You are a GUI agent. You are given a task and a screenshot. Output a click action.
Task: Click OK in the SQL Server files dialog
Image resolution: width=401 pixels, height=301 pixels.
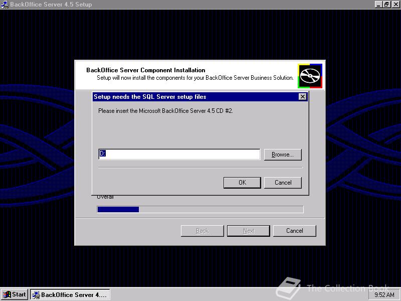point(242,183)
